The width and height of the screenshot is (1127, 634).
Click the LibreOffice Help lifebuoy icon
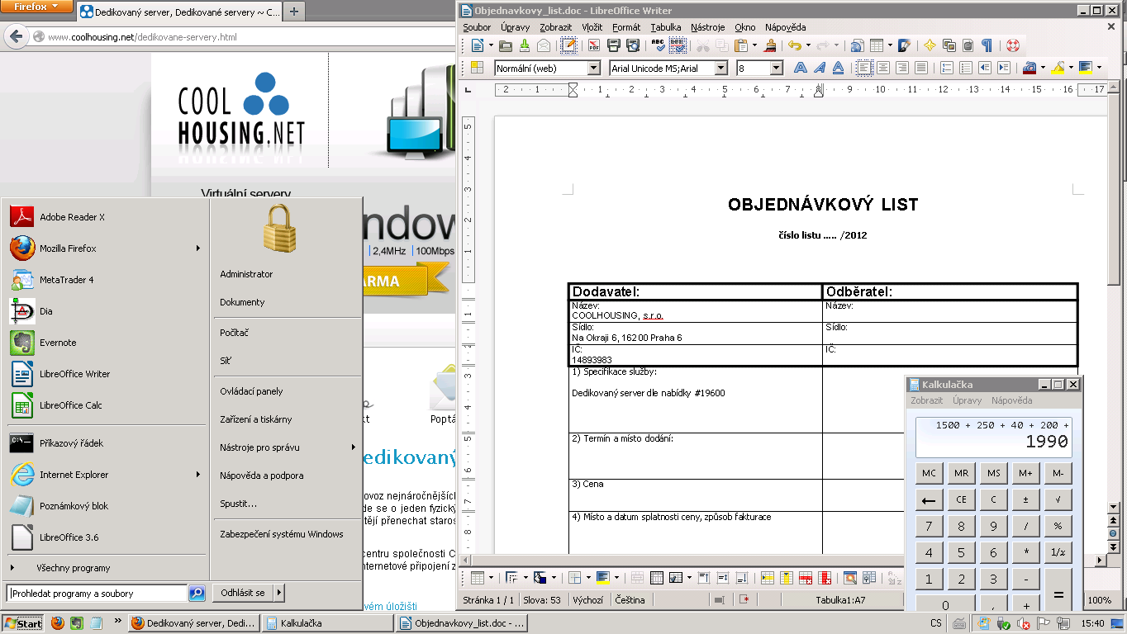1012,45
